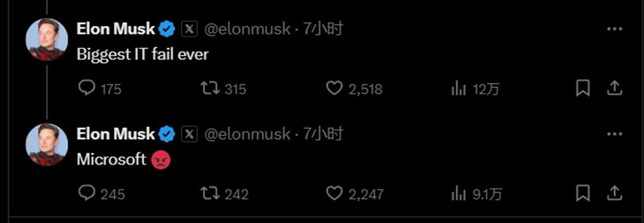
Task: Click @elonmusk handle on the "Microsoft" tweet
Action: pos(248,133)
